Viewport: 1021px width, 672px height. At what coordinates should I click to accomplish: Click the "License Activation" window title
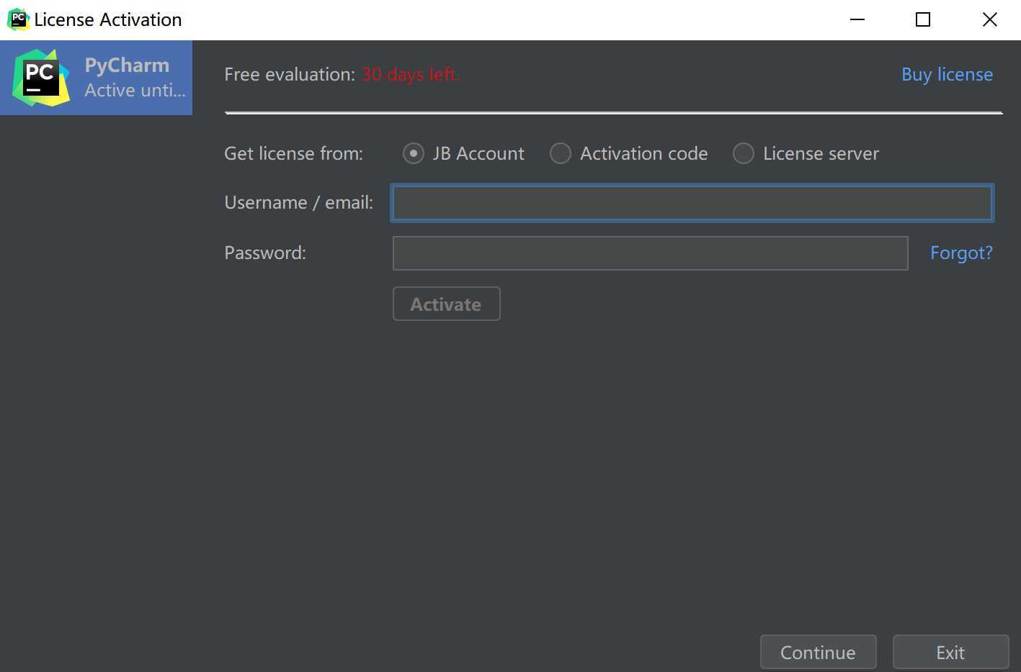108,20
